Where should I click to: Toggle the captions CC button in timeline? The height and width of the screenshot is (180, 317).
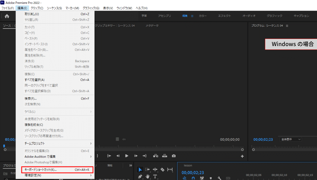228,178
